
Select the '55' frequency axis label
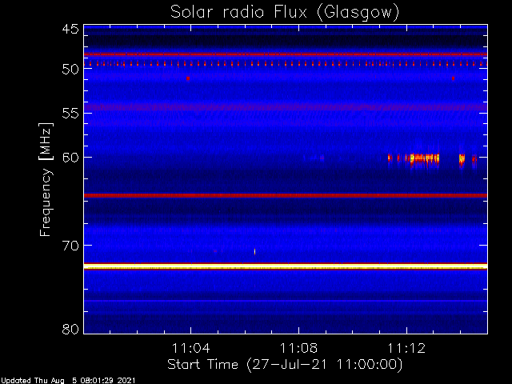click(x=70, y=114)
